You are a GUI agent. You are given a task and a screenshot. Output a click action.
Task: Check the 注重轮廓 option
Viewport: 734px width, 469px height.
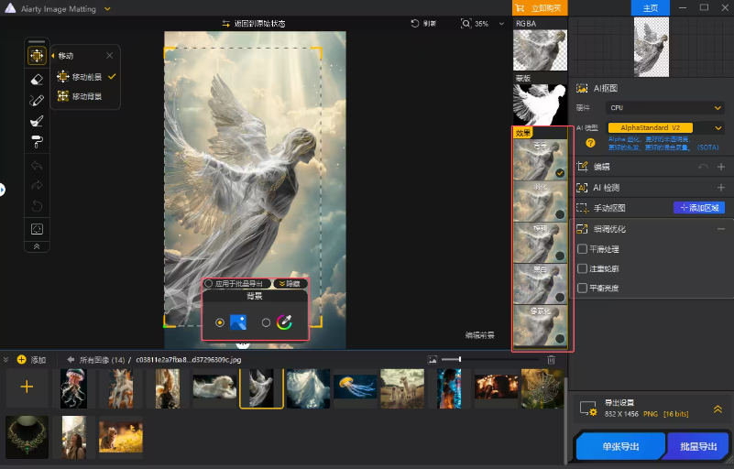pyautogui.click(x=582, y=268)
